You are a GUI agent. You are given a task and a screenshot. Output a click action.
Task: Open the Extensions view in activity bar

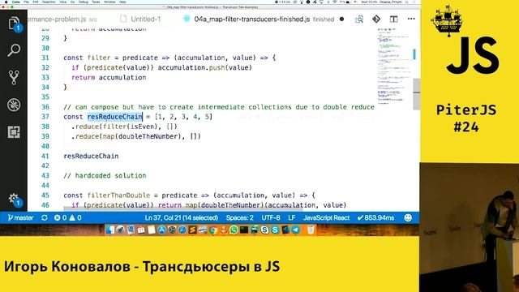[14, 132]
